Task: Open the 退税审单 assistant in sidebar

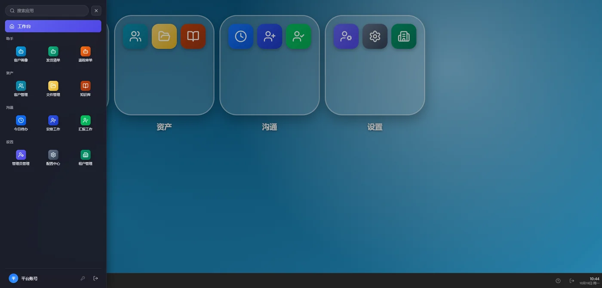Action: coord(86,54)
